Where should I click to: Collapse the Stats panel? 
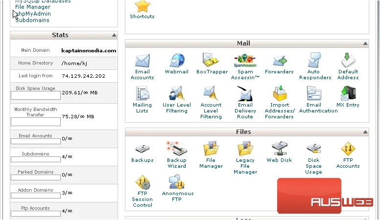click(114, 35)
